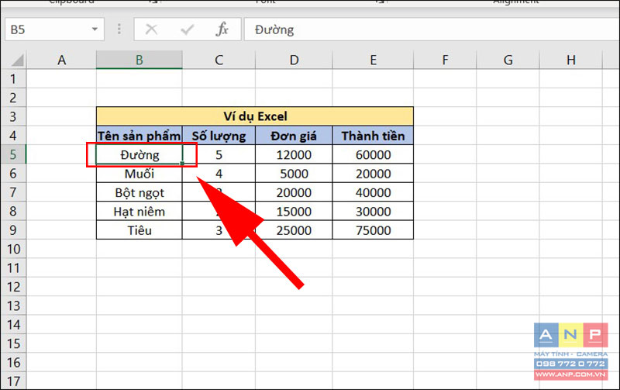Image resolution: width=620 pixels, height=390 pixels.
Task: Click the total cell 40000
Action: point(373,192)
